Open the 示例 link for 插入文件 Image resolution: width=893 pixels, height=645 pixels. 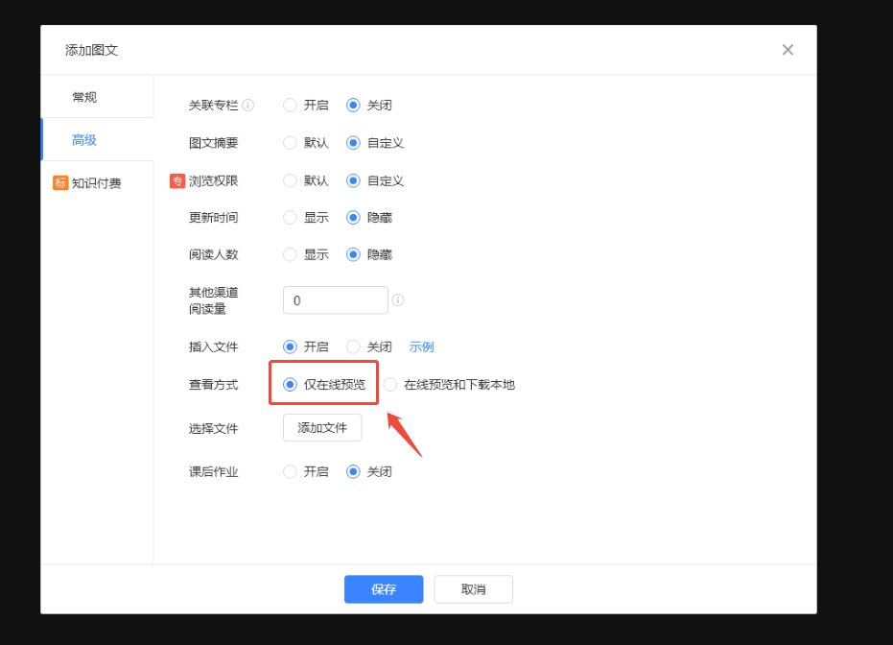tap(421, 346)
